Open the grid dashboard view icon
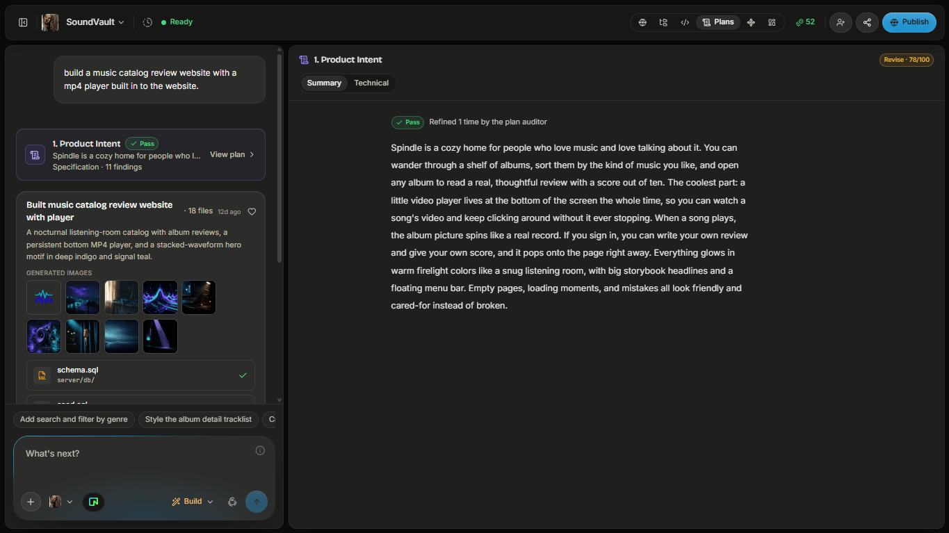Screen dimensions: 949x533 (x=772, y=22)
